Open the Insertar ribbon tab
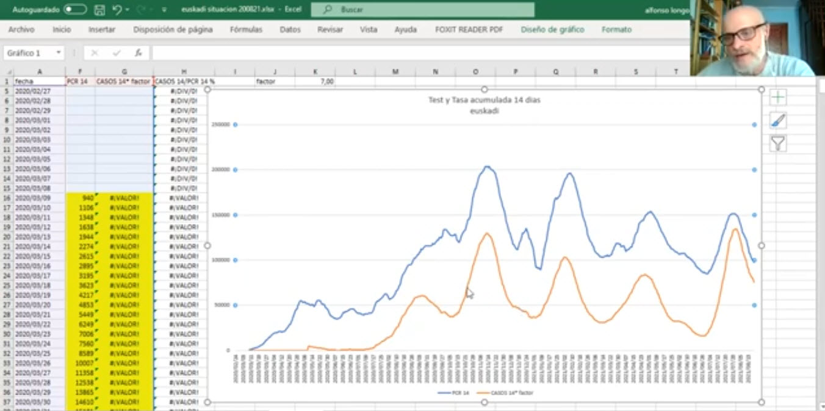 point(101,29)
